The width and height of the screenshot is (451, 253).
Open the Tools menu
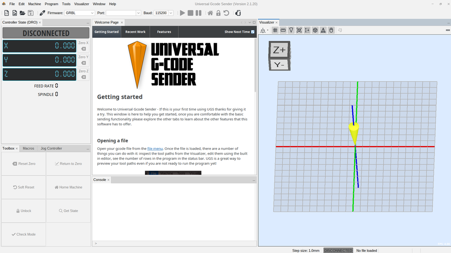pyautogui.click(x=66, y=4)
